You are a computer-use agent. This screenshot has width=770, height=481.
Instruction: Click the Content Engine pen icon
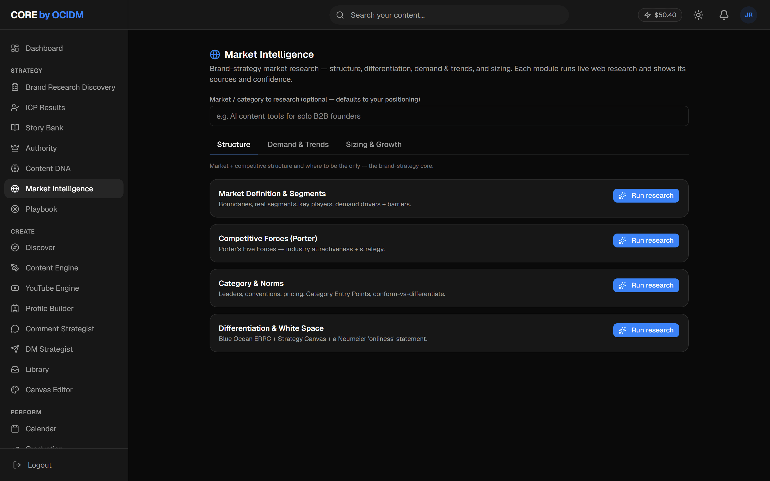point(15,268)
